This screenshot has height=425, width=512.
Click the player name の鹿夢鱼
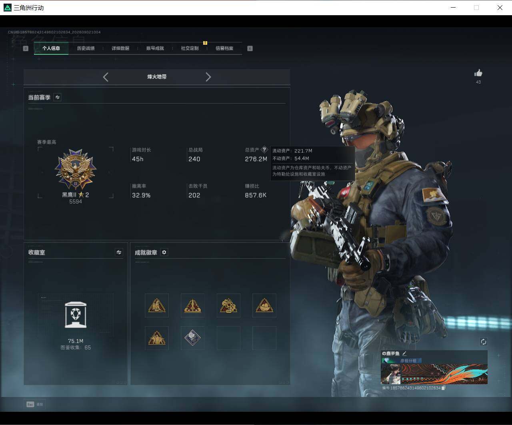tap(391, 353)
